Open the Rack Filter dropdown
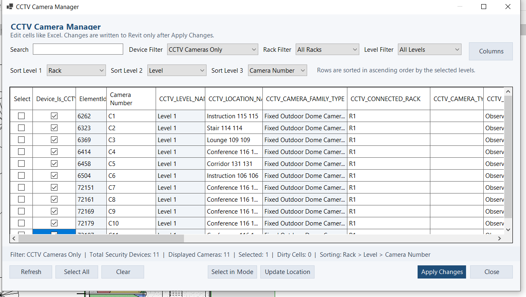Viewport: 526px width, 297px height. (x=327, y=49)
